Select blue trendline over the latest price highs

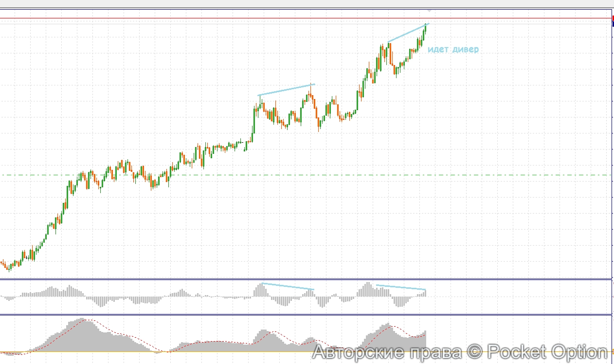(408, 33)
